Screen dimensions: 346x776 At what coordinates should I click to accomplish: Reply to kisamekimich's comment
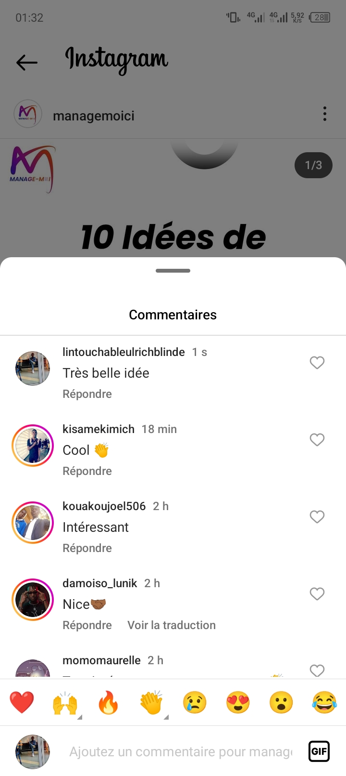click(x=87, y=471)
